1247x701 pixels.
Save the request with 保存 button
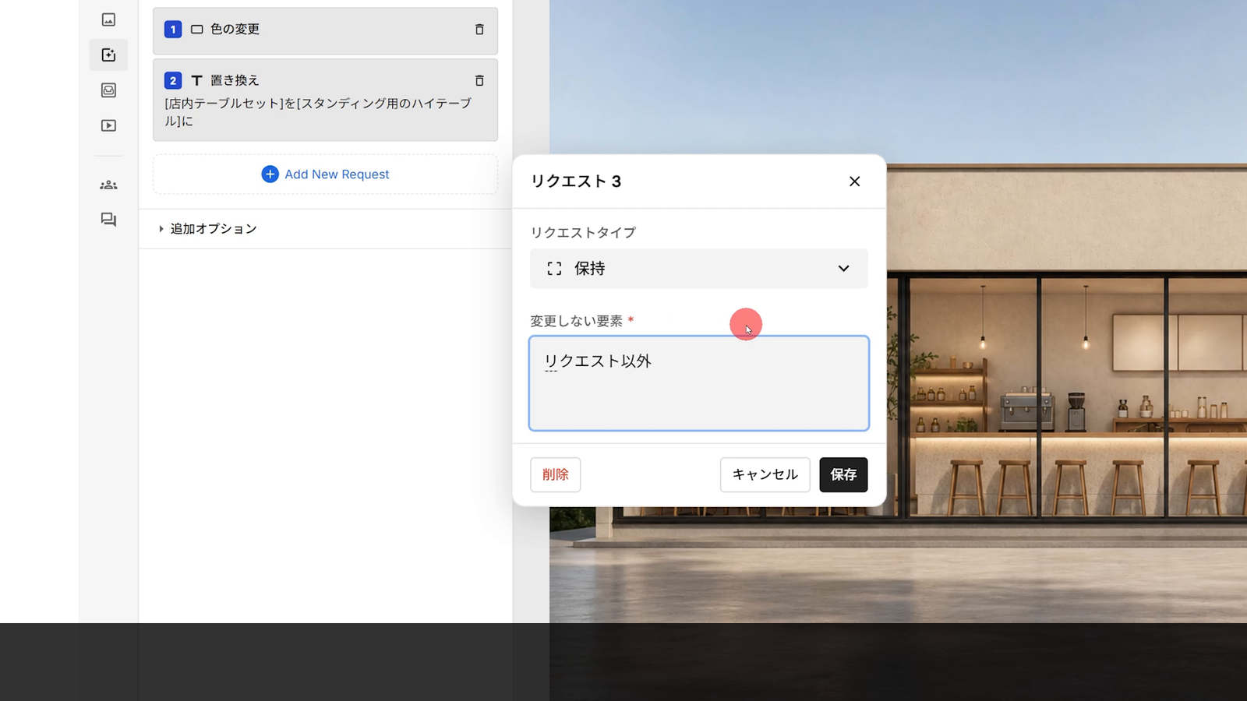[x=843, y=474]
